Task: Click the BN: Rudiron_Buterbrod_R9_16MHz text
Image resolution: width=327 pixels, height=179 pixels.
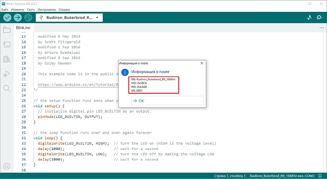Action: click(153, 79)
